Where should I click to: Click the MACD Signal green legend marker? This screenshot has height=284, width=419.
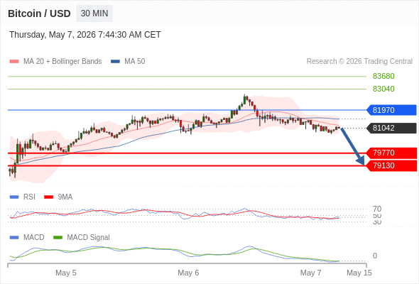coord(58,238)
